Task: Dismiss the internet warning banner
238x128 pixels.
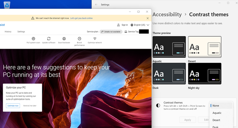Action: (147, 18)
